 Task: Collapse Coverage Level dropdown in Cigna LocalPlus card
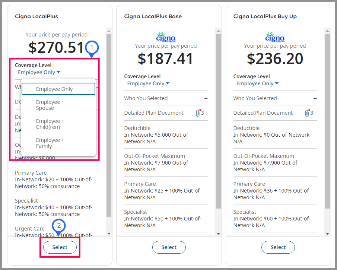(x=39, y=73)
